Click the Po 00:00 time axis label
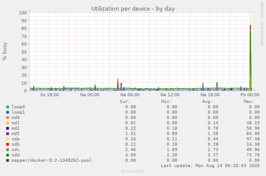The height and width of the screenshot is (176, 266). (x=250, y=95)
